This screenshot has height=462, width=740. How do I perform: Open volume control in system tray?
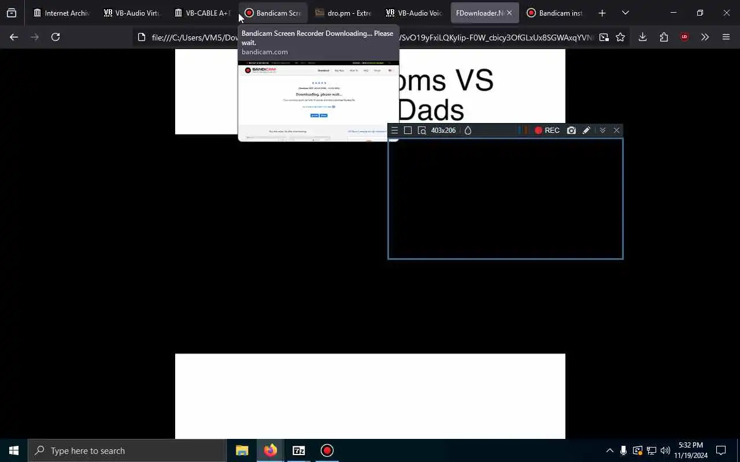(x=665, y=450)
